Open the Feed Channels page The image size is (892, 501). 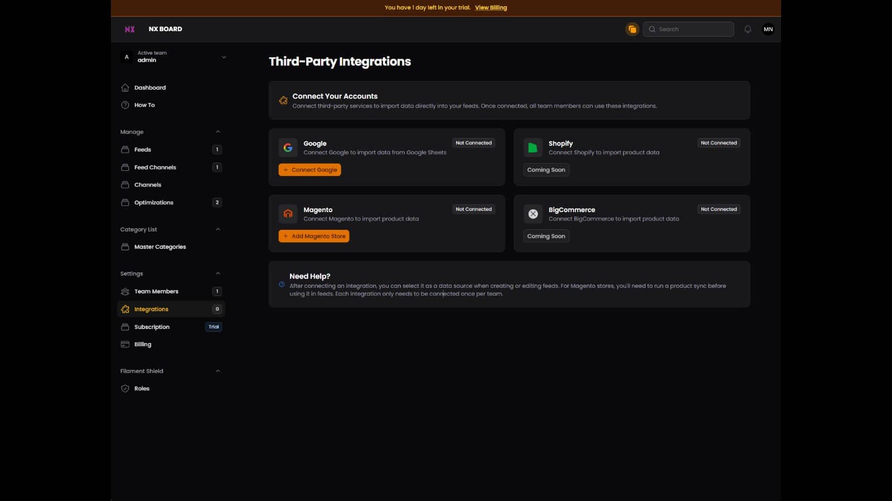(x=155, y=167)
